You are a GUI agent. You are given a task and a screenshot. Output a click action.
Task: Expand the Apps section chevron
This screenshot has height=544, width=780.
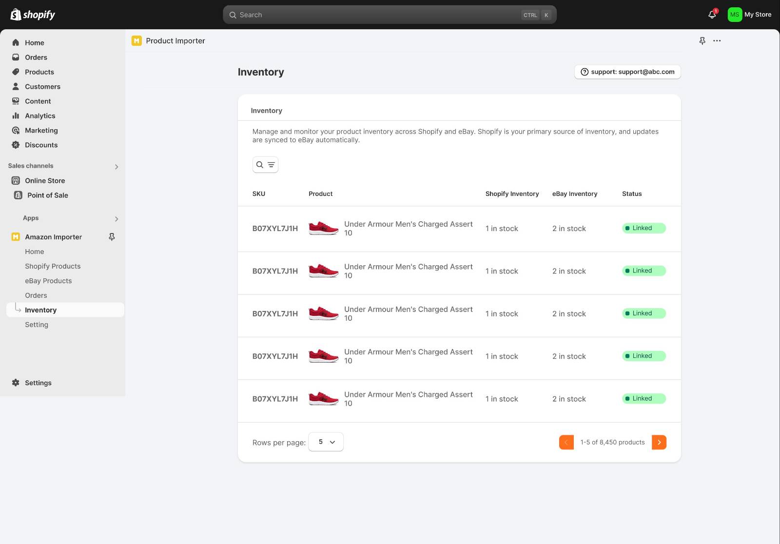116,219
